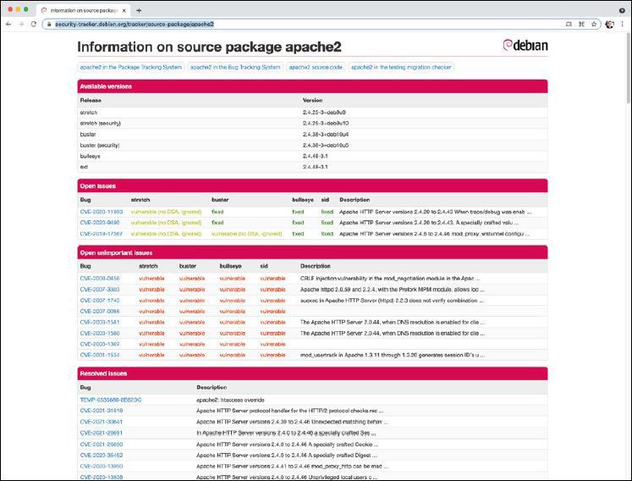Screen dimensions: 632x481
Task: Reload the security tracker page
Action: [34, 25]
